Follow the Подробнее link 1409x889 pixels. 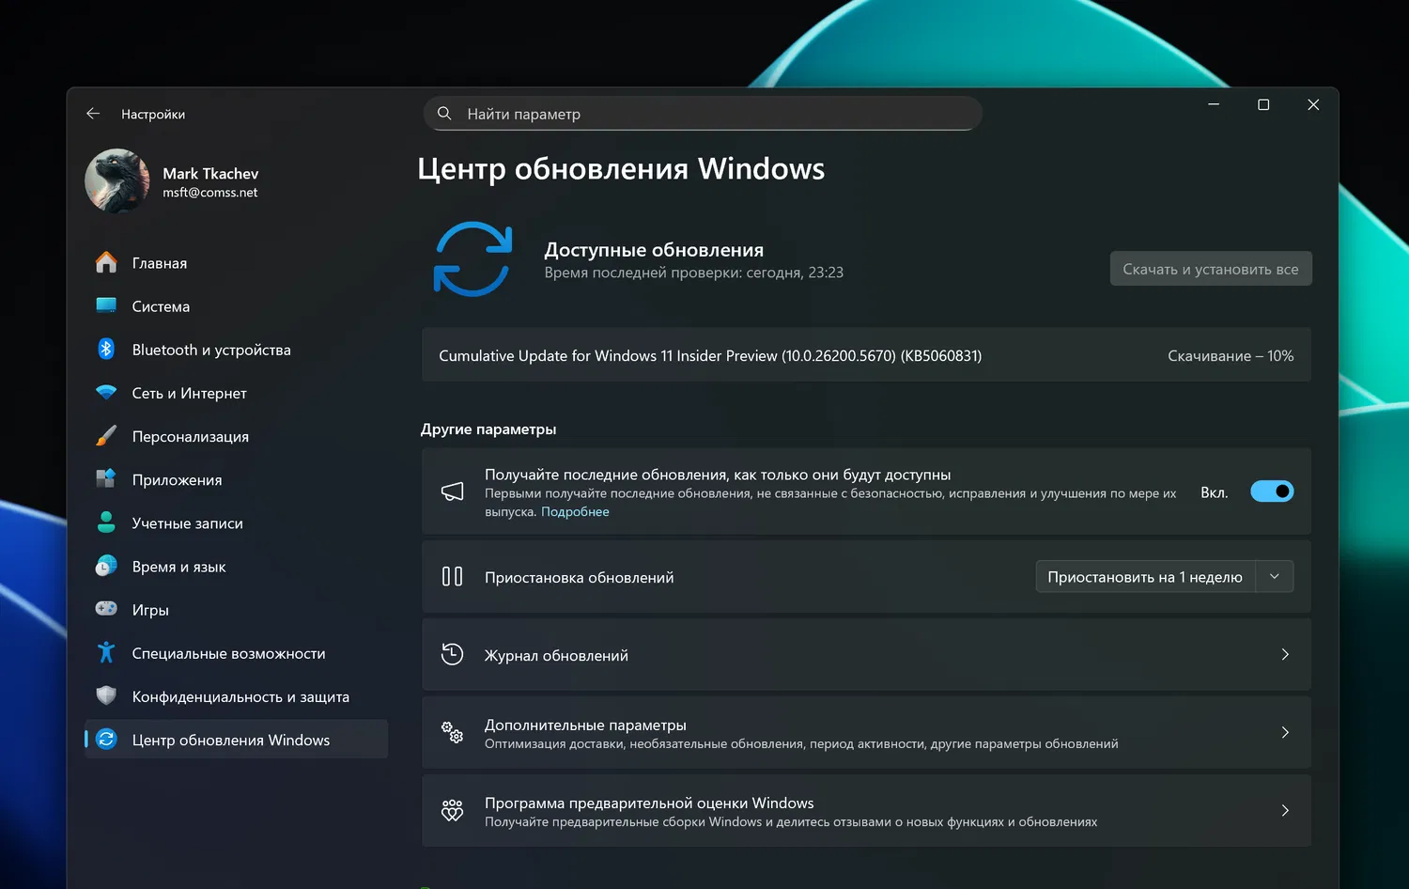(575, 512)
